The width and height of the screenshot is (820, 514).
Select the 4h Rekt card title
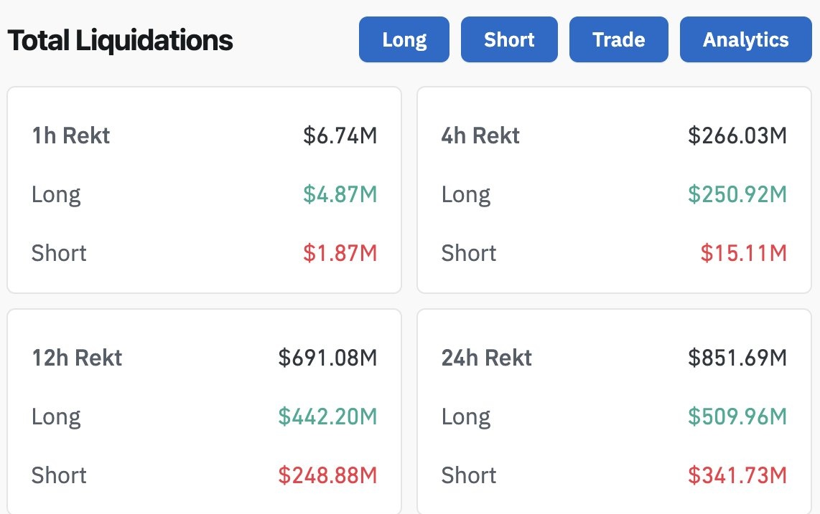pyautogui.click(x=480, y=135)
